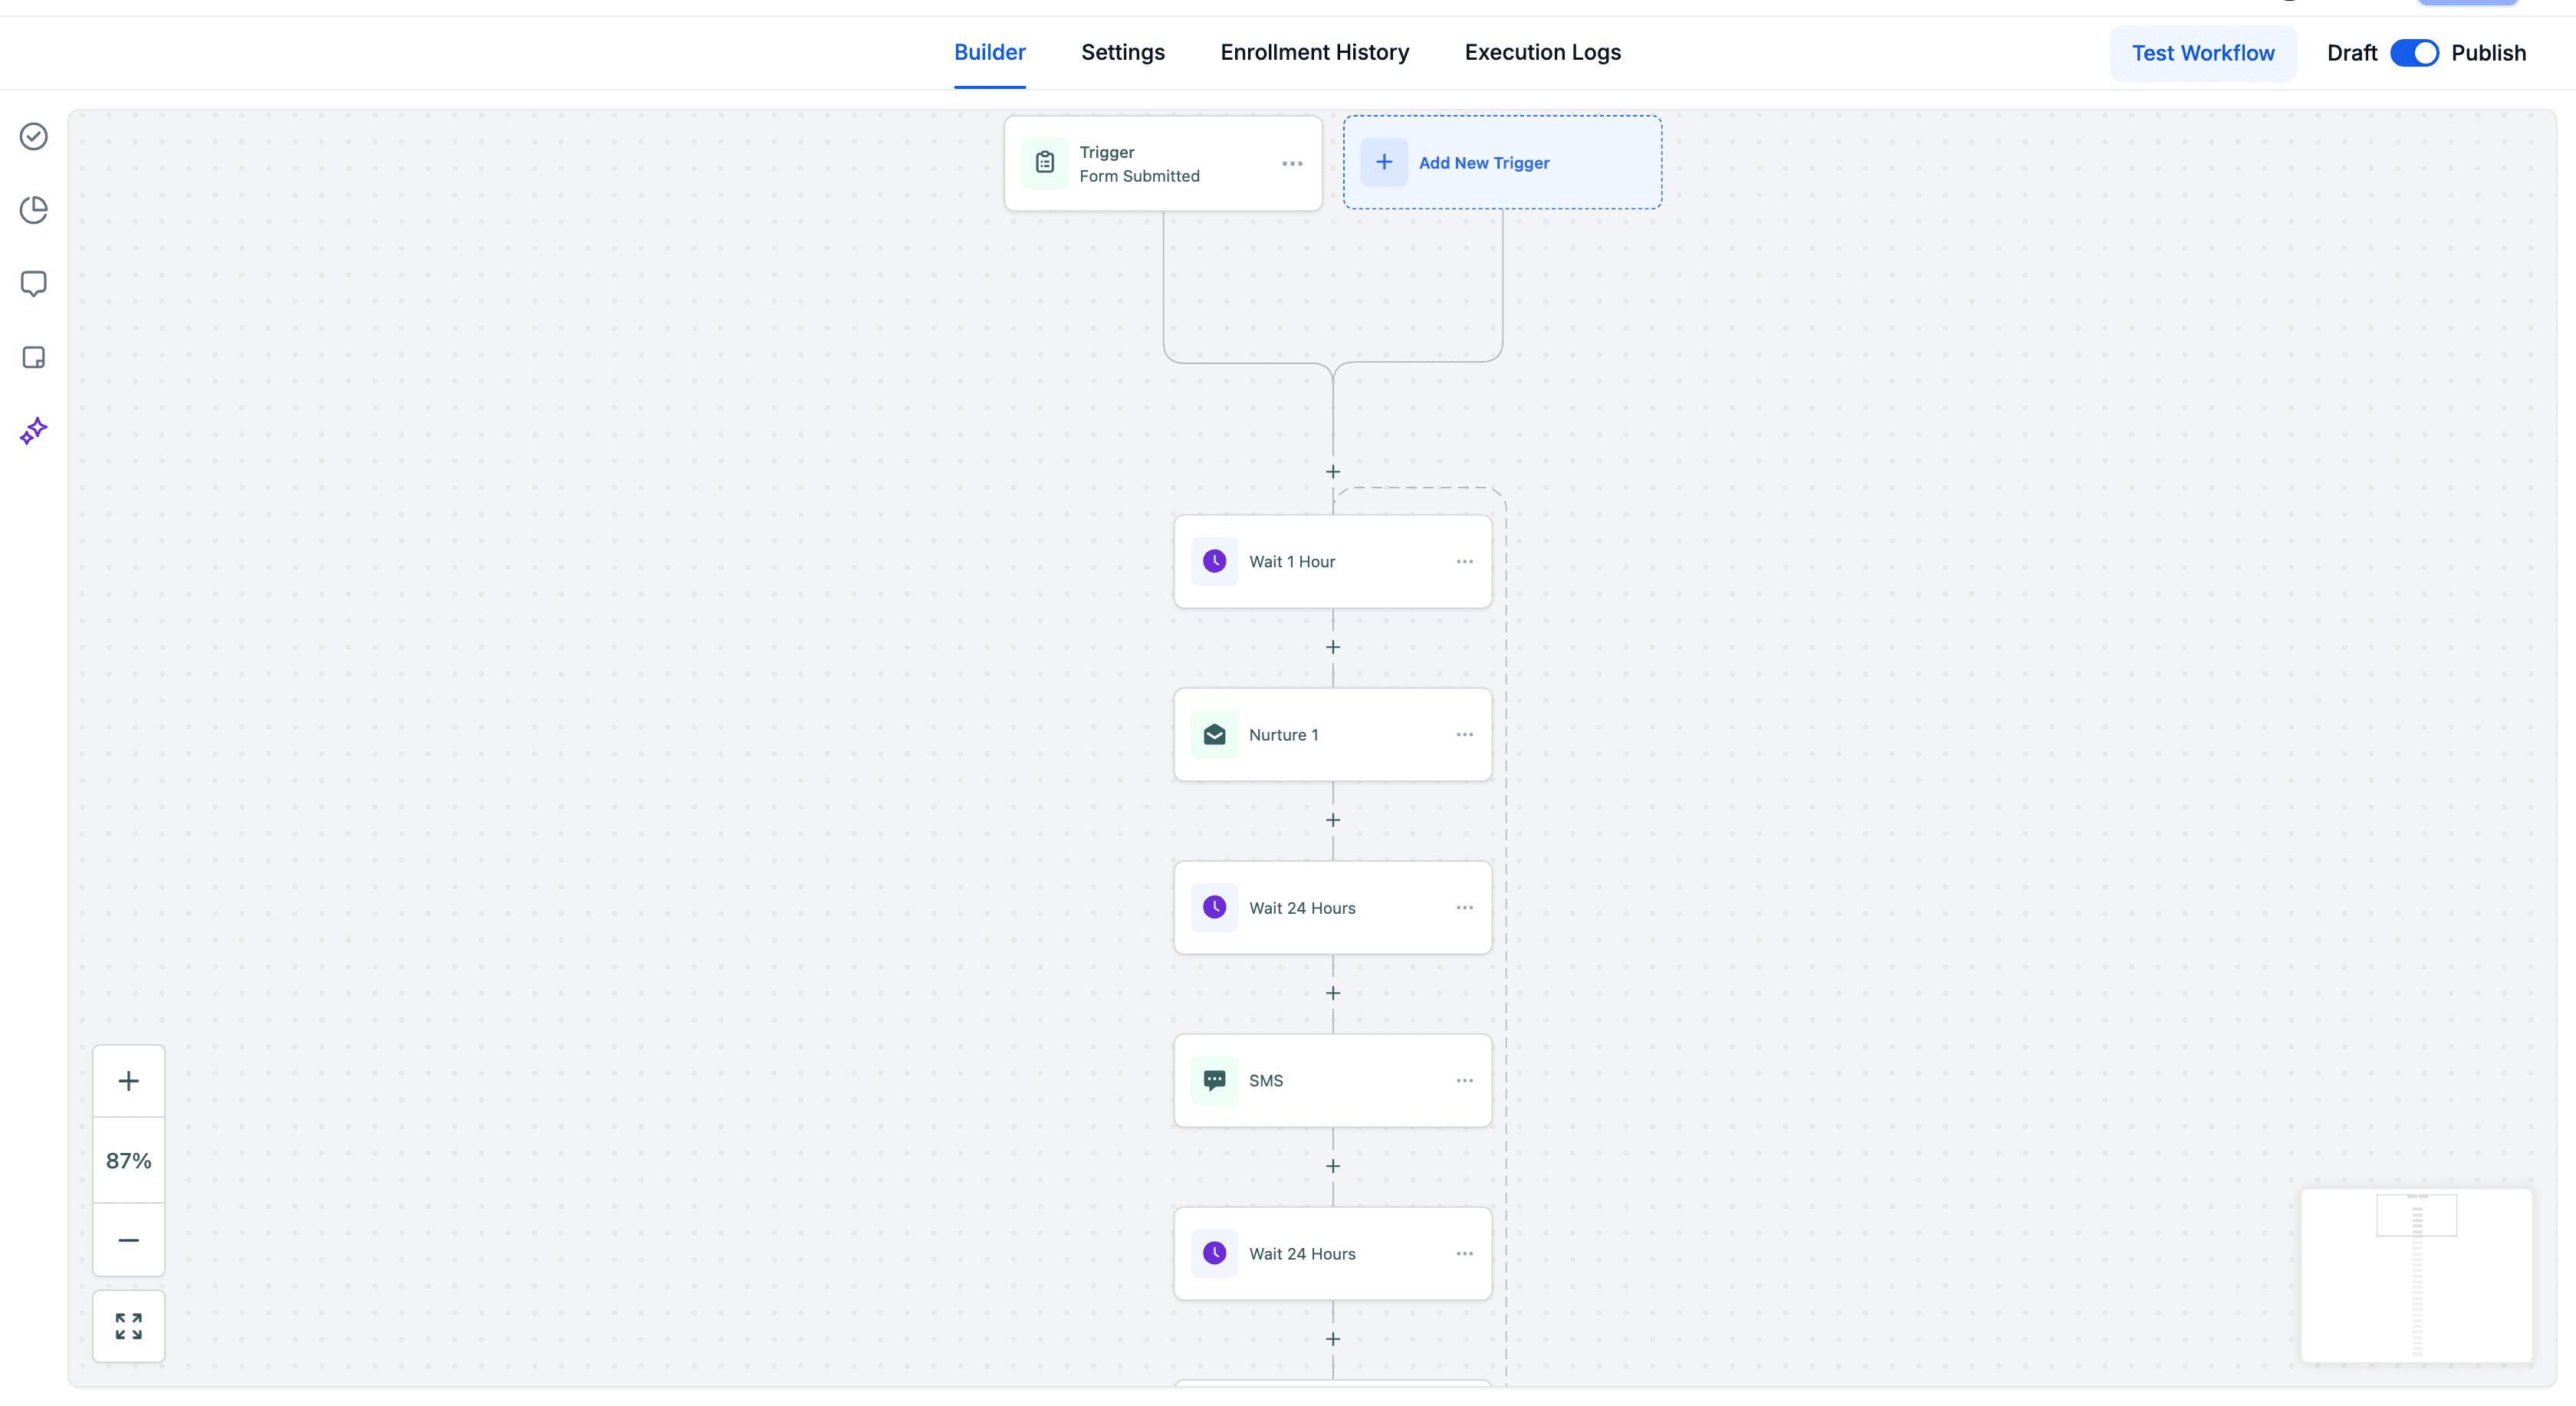Open the AI sparkle sidebar icon
This screenshot has width=2576, height=1406.
pos(34,431)
